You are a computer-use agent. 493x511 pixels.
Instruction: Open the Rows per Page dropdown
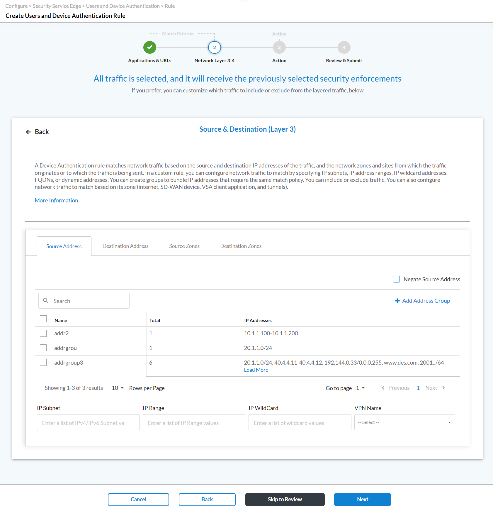point(117,388)
